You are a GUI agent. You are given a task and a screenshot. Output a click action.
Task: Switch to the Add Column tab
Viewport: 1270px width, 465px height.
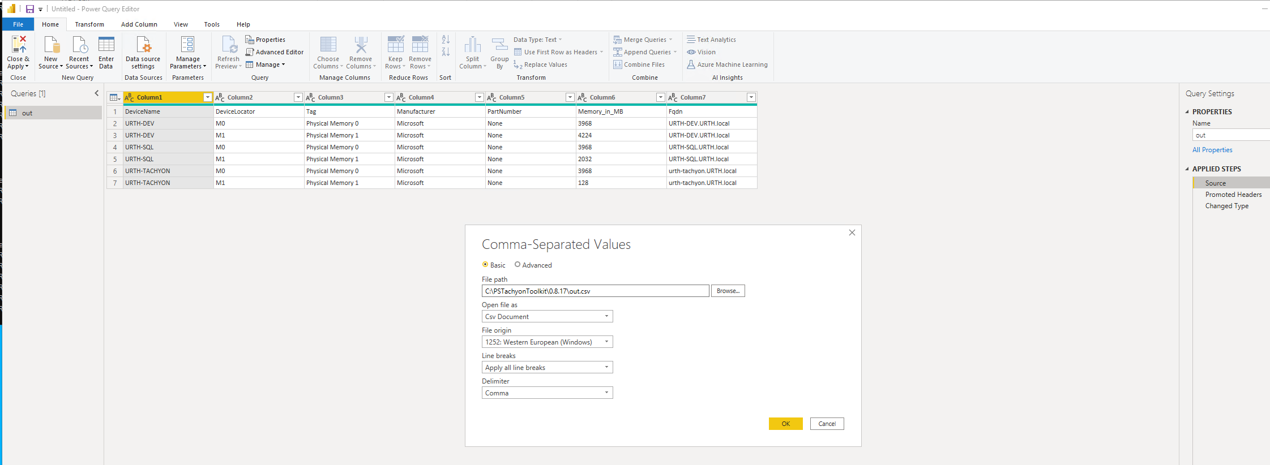coord(139,24)
